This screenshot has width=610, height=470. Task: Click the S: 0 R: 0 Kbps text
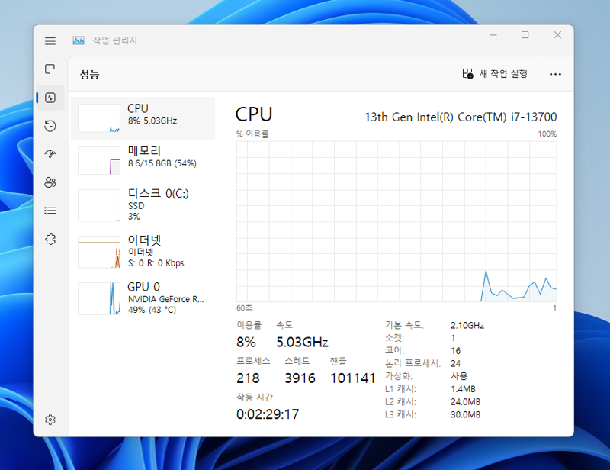(x=156, y=263)
